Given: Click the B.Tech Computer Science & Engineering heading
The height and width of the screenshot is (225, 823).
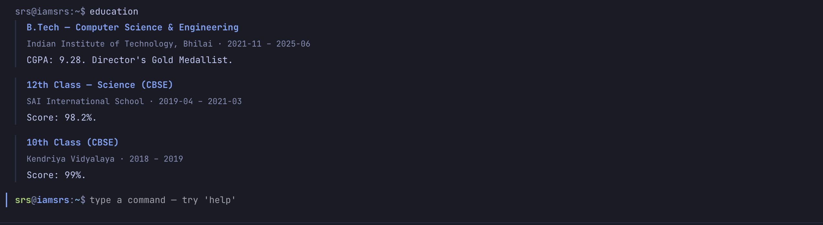Looking at the screenshot, I should [132, 27].
